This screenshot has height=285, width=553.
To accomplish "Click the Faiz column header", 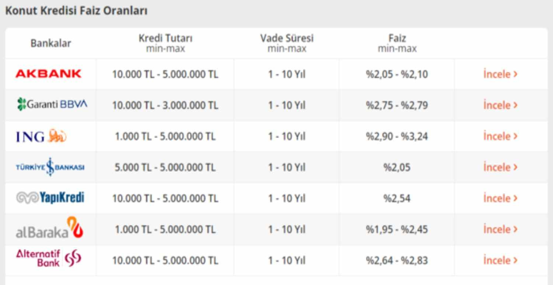I will pyautogui.click(x=397, y=43).
